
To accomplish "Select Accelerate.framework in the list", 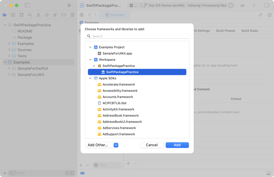I will point(119,85).
